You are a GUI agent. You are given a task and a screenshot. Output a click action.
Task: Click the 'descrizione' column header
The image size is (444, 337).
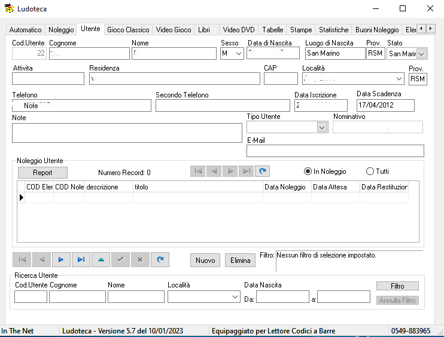coord(109,187)
